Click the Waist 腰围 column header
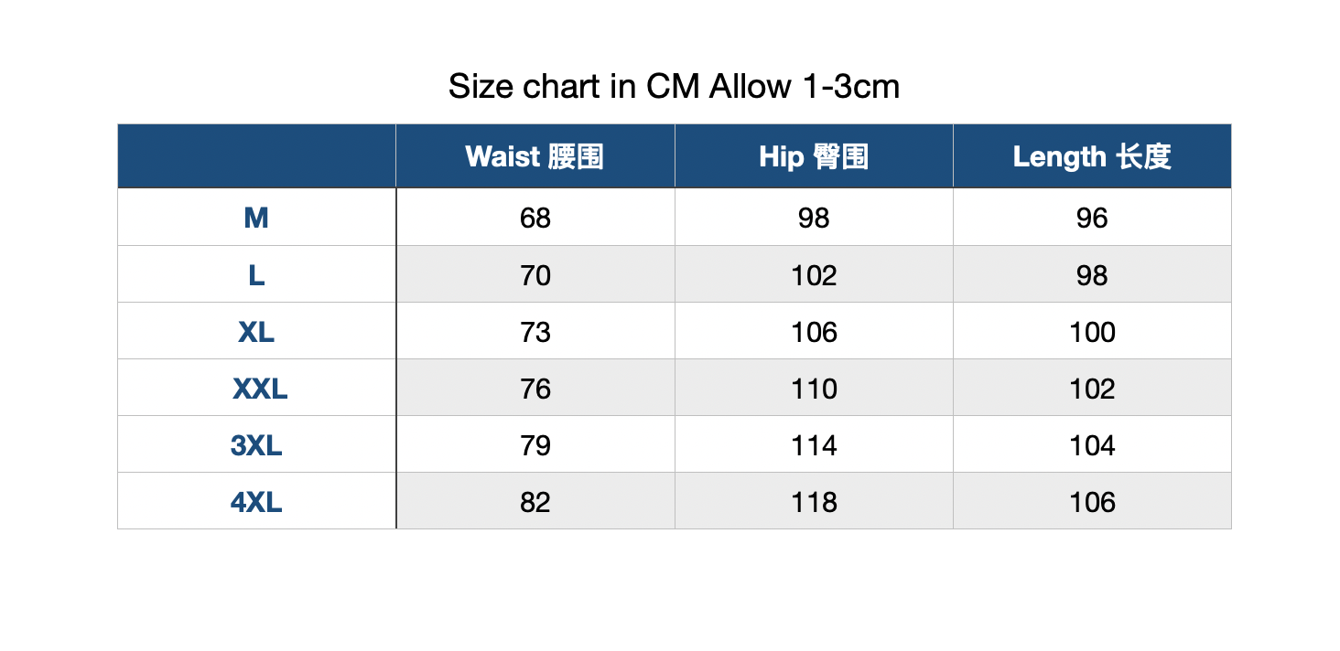Image resolution: width=1340 pixels, height=651 pixels. click(535, 156)
